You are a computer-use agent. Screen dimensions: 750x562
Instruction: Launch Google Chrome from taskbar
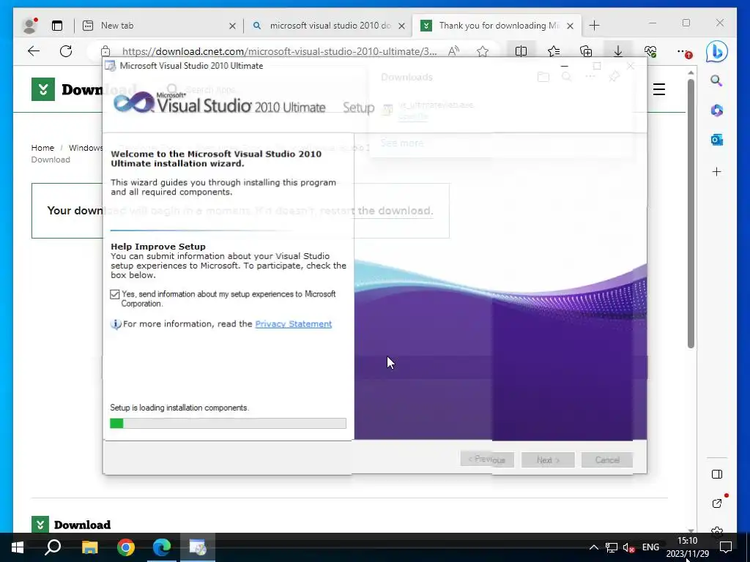pyautogui.click(x=126, y=547)
